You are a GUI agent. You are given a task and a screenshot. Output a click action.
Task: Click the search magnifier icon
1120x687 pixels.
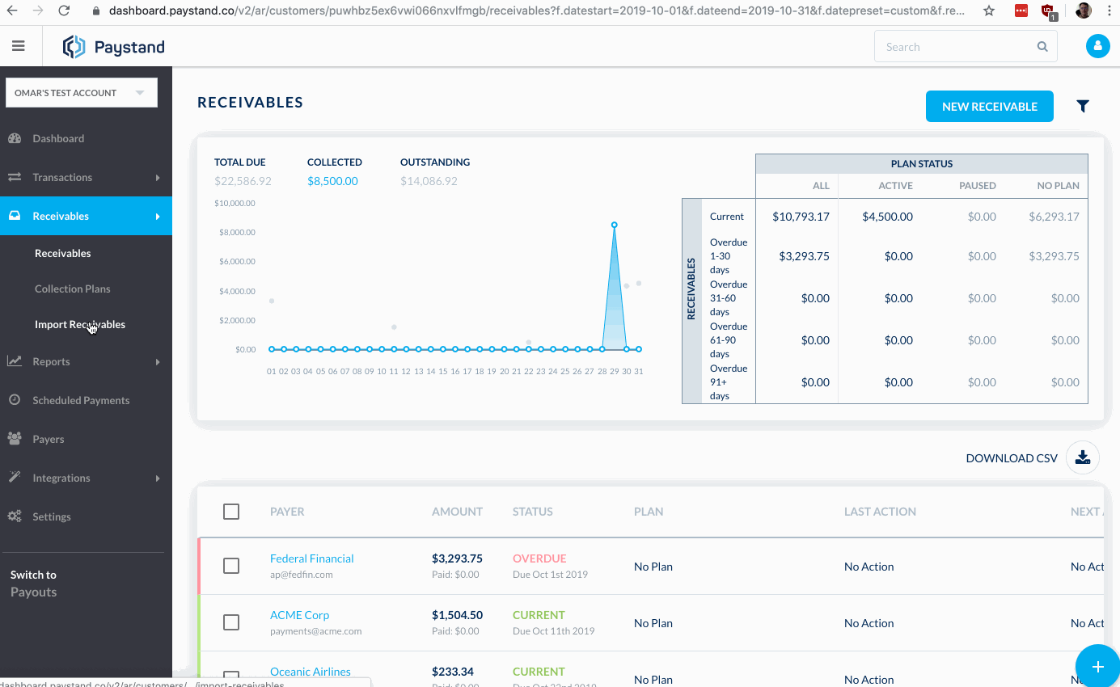[x=1042, y=47]
